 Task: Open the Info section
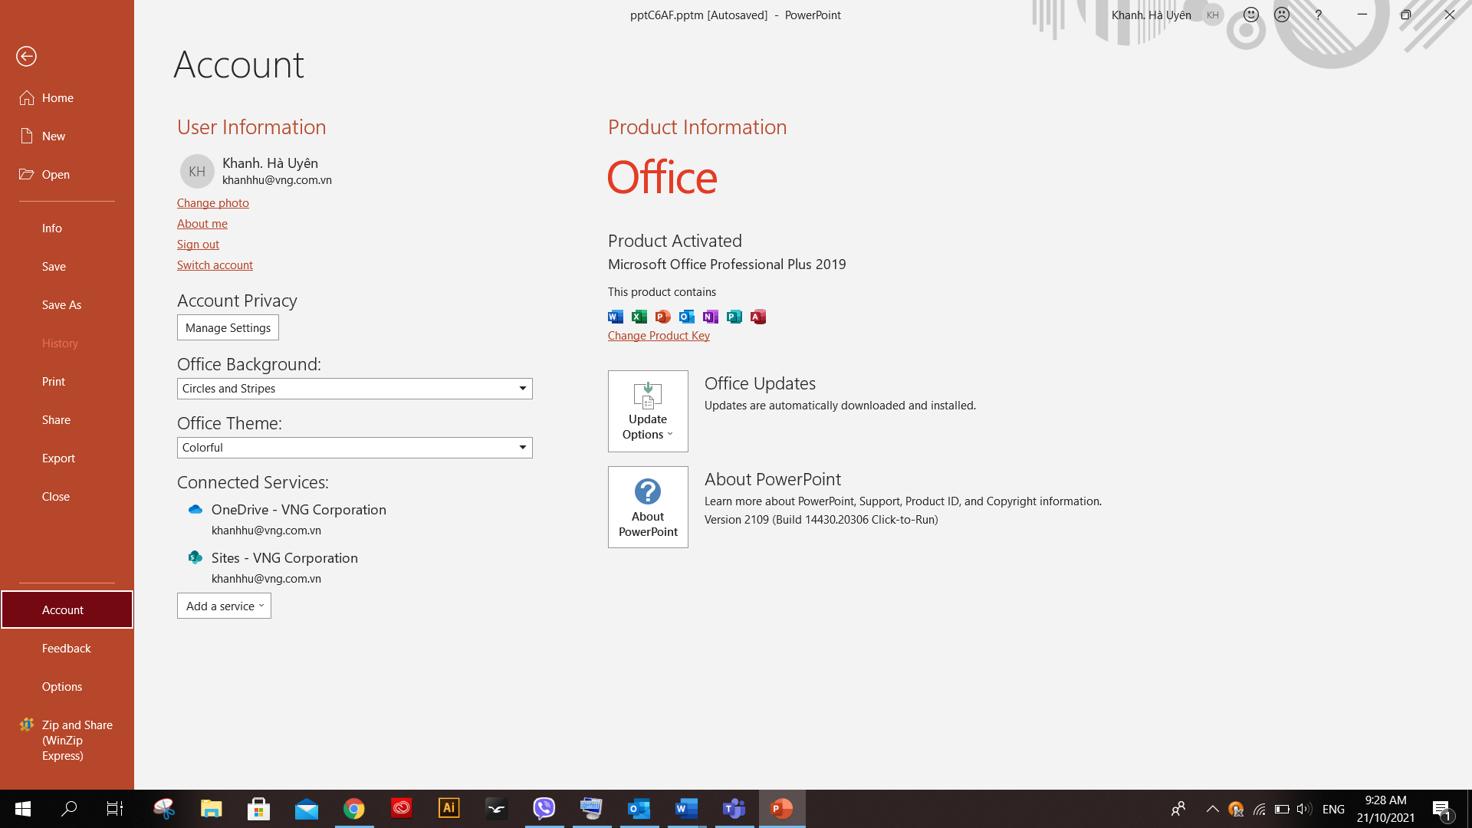click(x=67, y=228)
